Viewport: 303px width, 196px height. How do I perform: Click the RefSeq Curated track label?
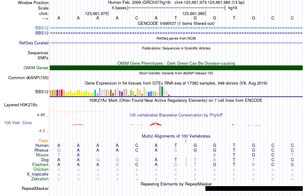point(33,43)
